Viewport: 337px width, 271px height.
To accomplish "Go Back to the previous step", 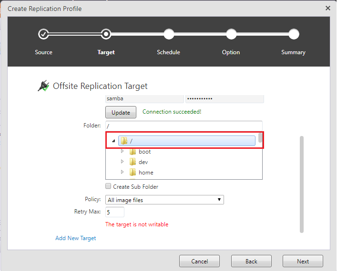I will click(x=251, y=261).
